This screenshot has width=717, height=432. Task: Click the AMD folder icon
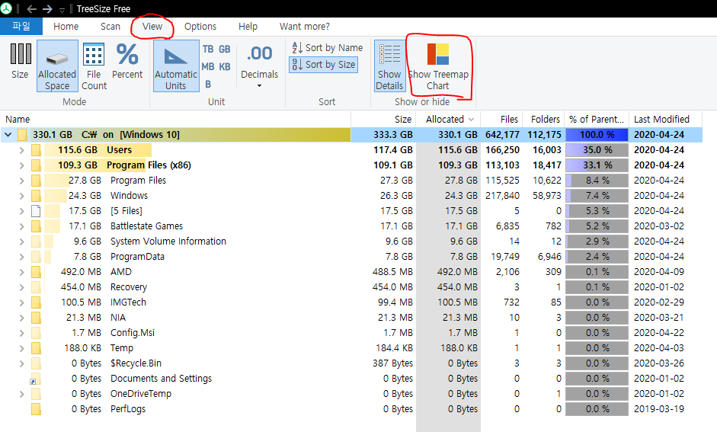click(x=36, y=272)
